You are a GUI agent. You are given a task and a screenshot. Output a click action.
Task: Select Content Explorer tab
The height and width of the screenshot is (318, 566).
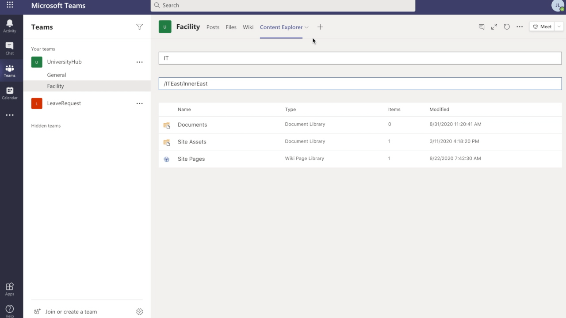pyautogui.click(x=281, y=27)
